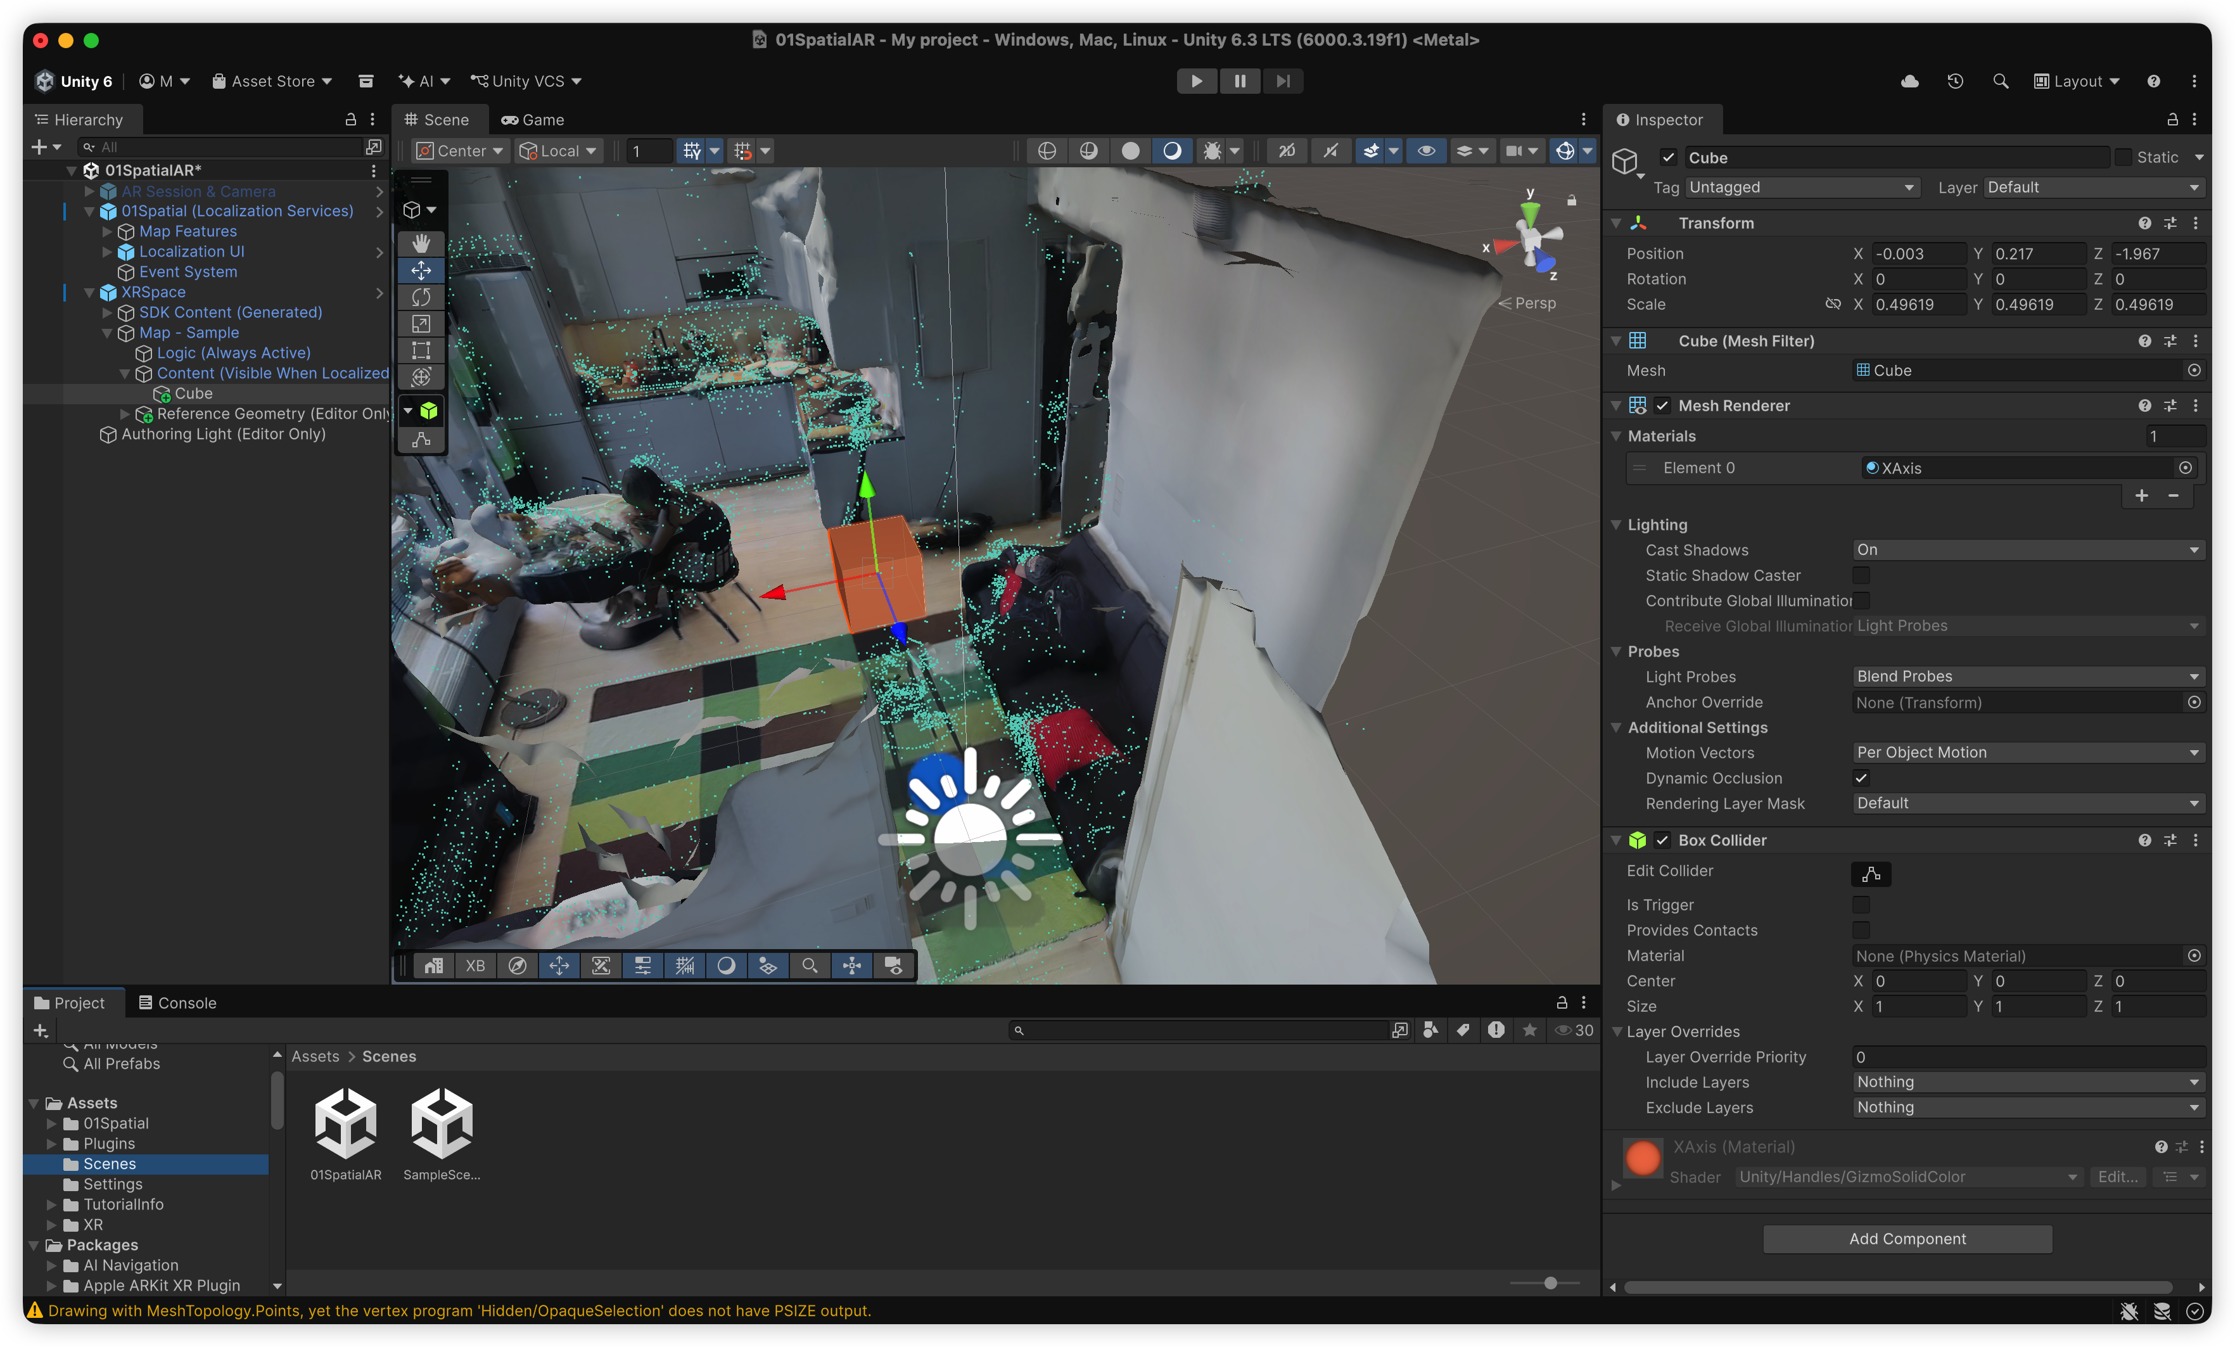Image resolution: width=2235 pixels, height=1347 pixels.
Task: Click the Edit Box Collider tool icon
Action: pyautogui.click(x=421, y=440)
